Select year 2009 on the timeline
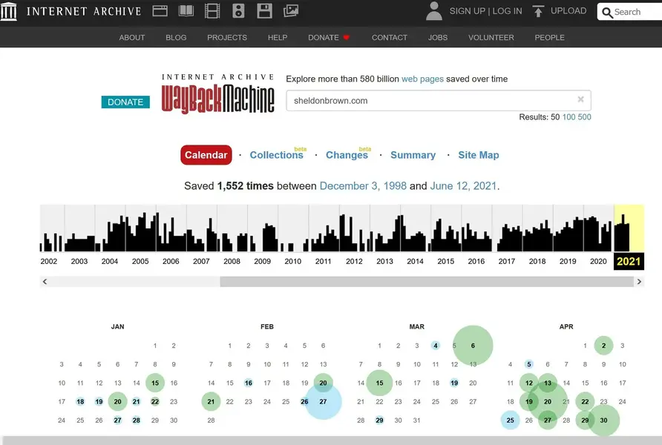 262,261
